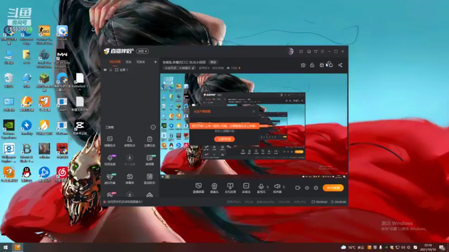The height and width of the screenshot is (252, 449).
Task: Open the 弹幕助手 tool in toolbox
Action: (x=109, y=142)
